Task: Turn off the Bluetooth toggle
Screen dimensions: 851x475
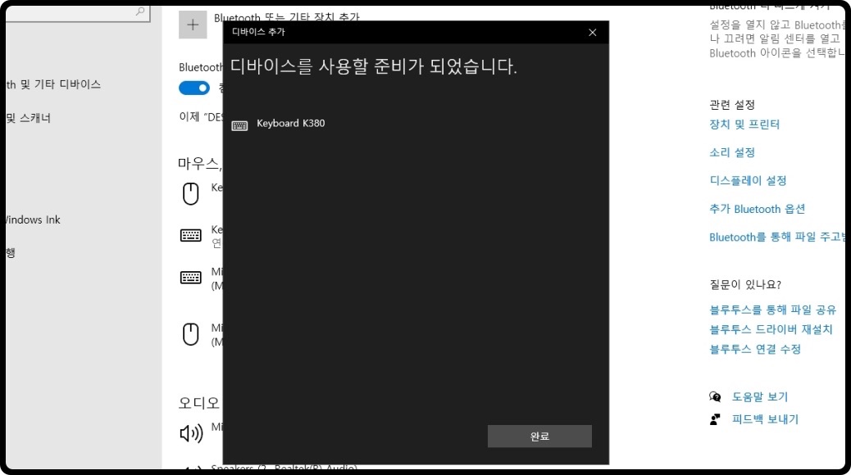Action: click(x=193, y=88)
